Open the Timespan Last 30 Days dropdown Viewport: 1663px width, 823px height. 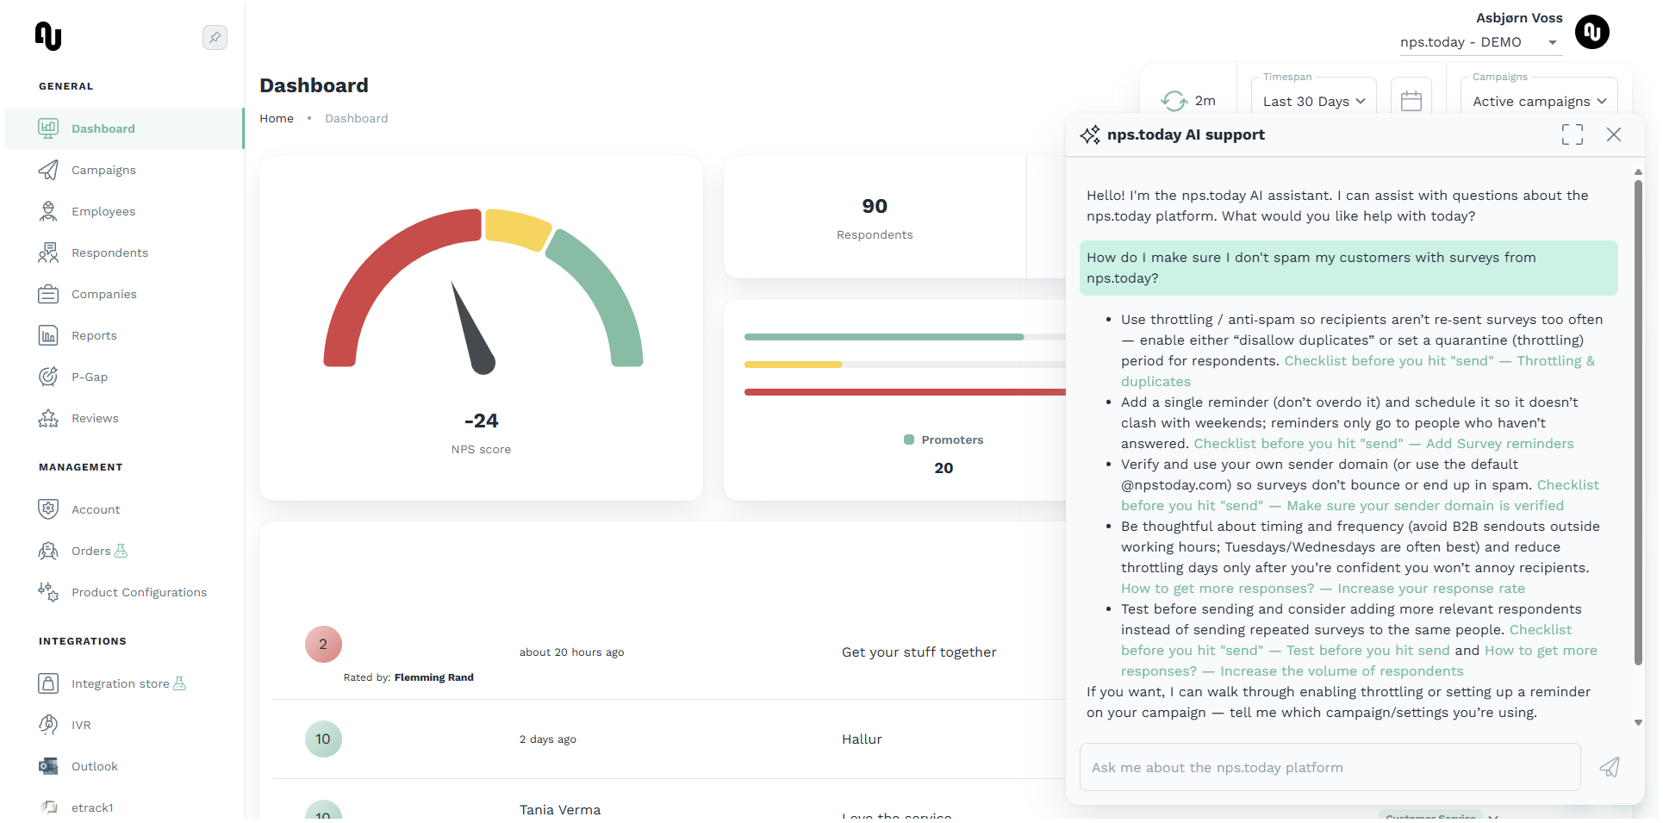1313,101
